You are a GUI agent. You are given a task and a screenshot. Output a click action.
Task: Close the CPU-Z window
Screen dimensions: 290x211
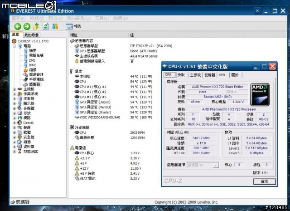(x=272, y=66)
